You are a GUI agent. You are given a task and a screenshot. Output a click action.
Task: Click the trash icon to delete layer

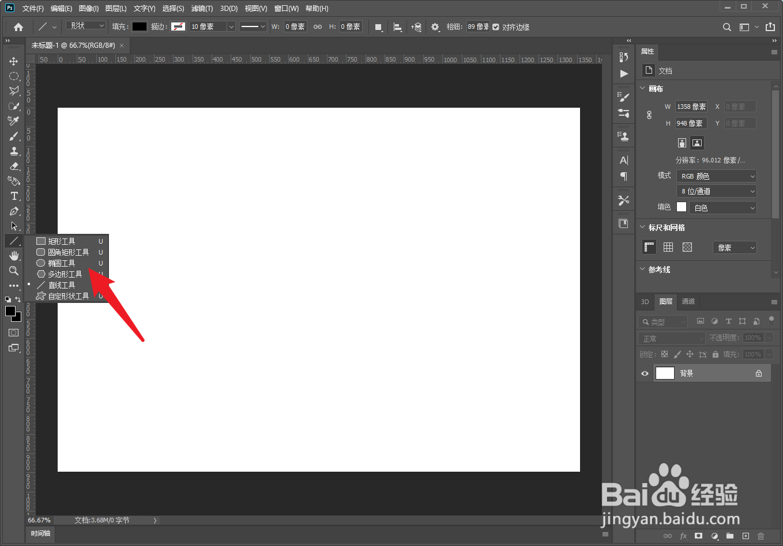pyautogui.click(x=761, y=536)
